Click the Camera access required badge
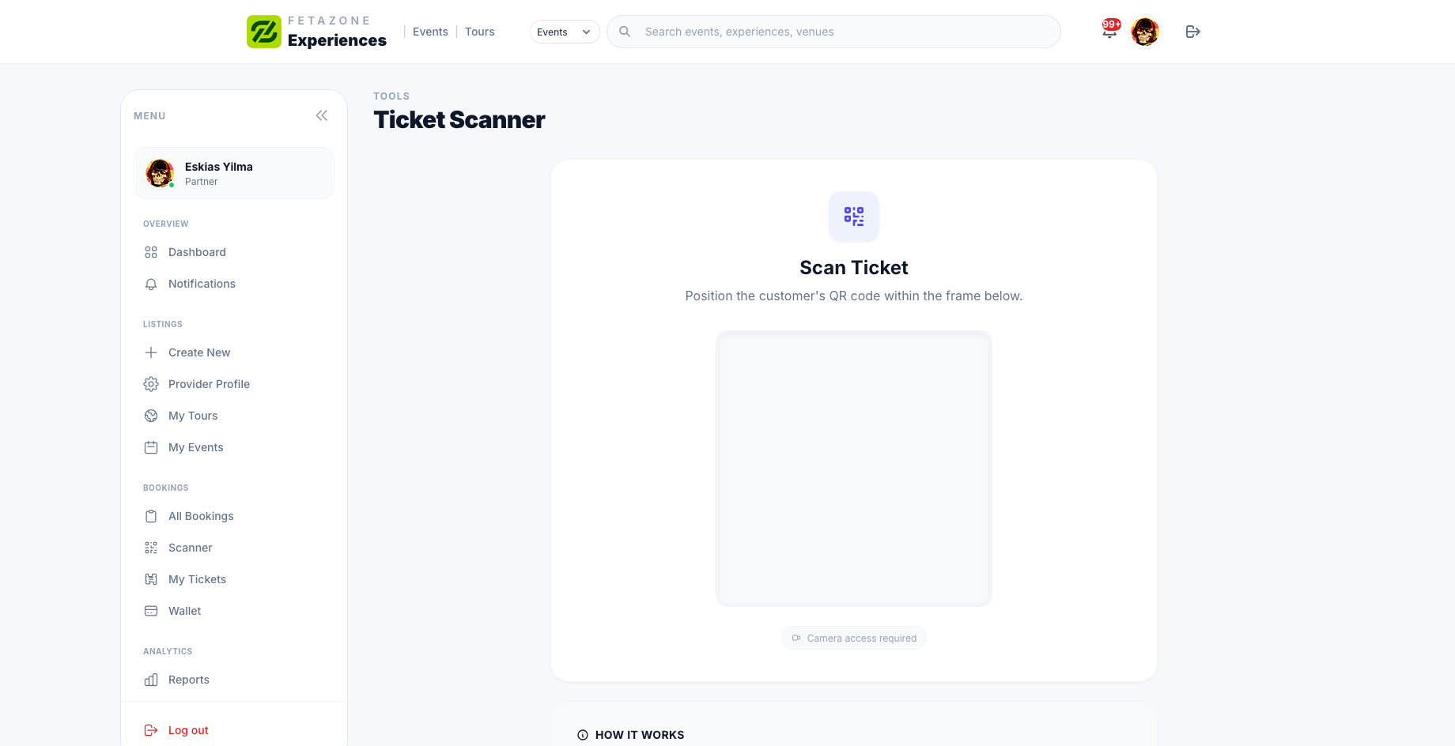The height and width of the screenshot is (746, 1455). click(x=854, y=639)
